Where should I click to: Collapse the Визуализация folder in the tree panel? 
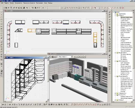tap(115, 53)
